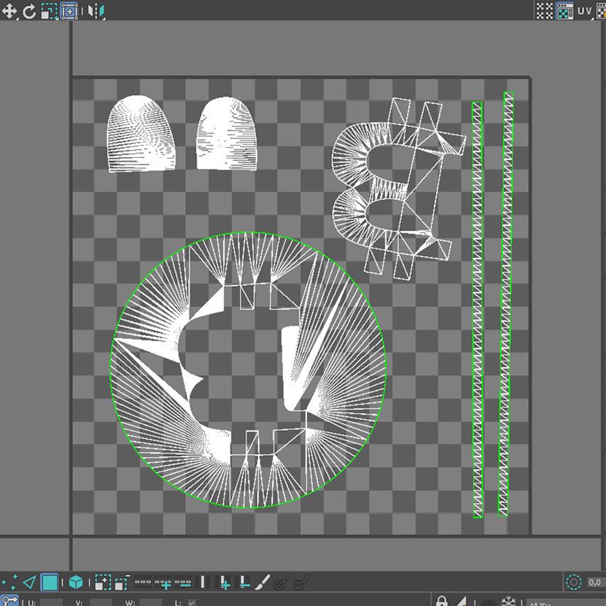Image resolution: width=606 pixels, height=606 pixels.
Task: Select the right zigzag strip UV shell
Action: (x=506, y=304)
